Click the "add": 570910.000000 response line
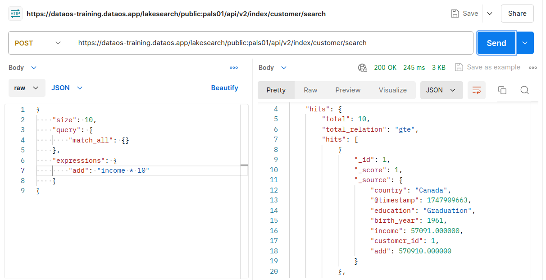This screenshot has height=280, width=546. coord(411,251)
